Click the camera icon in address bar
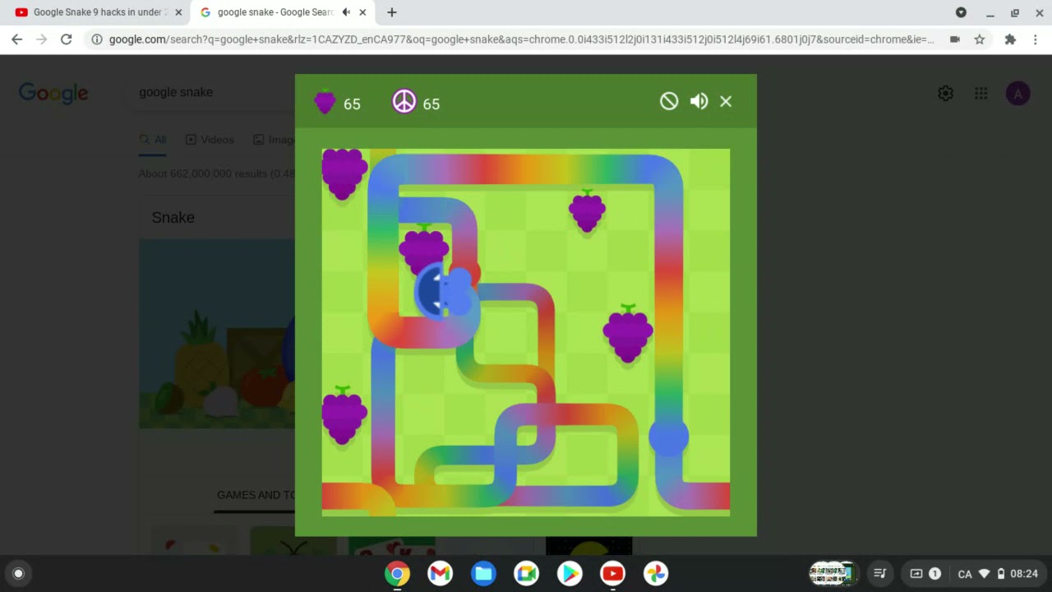1052x592 pixels. point(955,39)
